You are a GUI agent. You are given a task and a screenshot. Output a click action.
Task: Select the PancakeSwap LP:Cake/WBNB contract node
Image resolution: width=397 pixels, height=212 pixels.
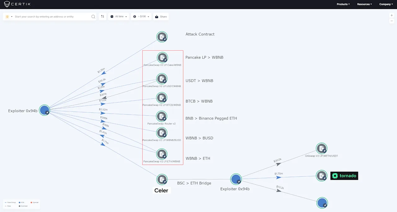tap(162, 58)
